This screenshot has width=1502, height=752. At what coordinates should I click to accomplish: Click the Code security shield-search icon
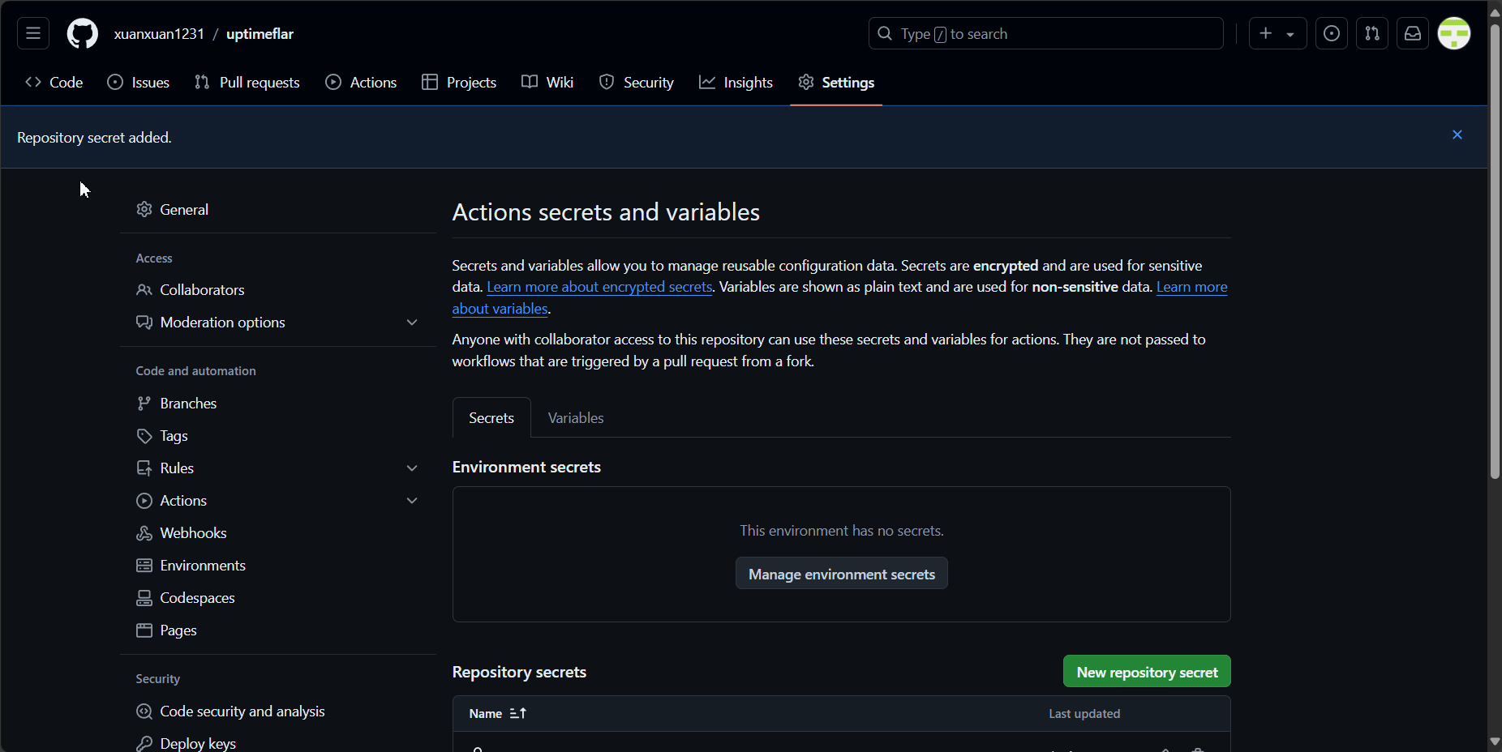[144, 711]
